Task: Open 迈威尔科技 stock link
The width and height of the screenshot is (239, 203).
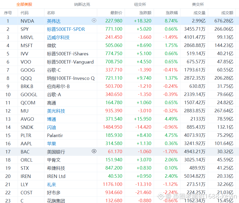Action: tap(58, 37)
